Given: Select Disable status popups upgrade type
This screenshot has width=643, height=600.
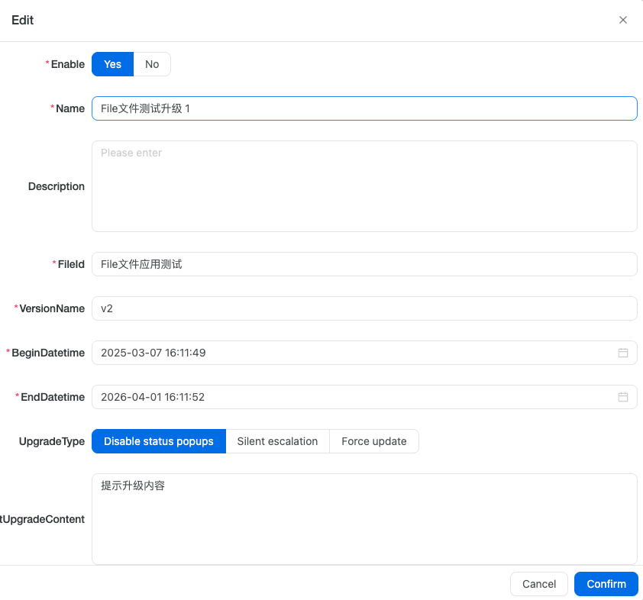Looking at the screenshot, I should tap(159, 441).
